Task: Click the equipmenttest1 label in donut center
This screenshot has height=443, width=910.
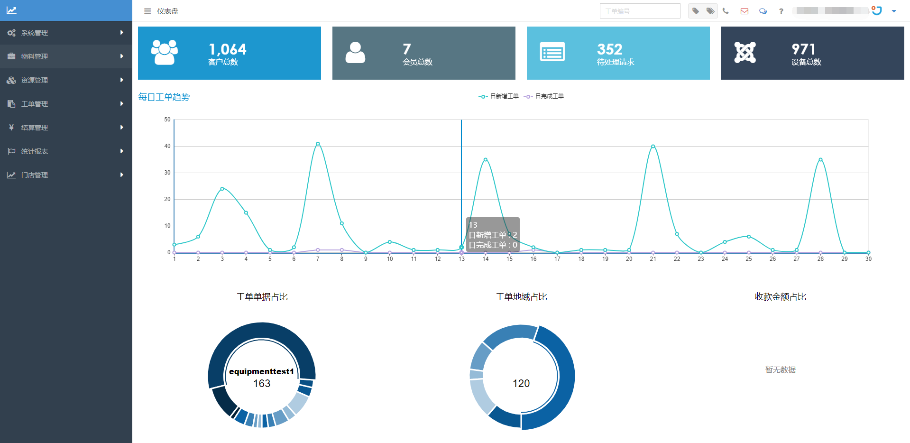Action: (262, 372)
